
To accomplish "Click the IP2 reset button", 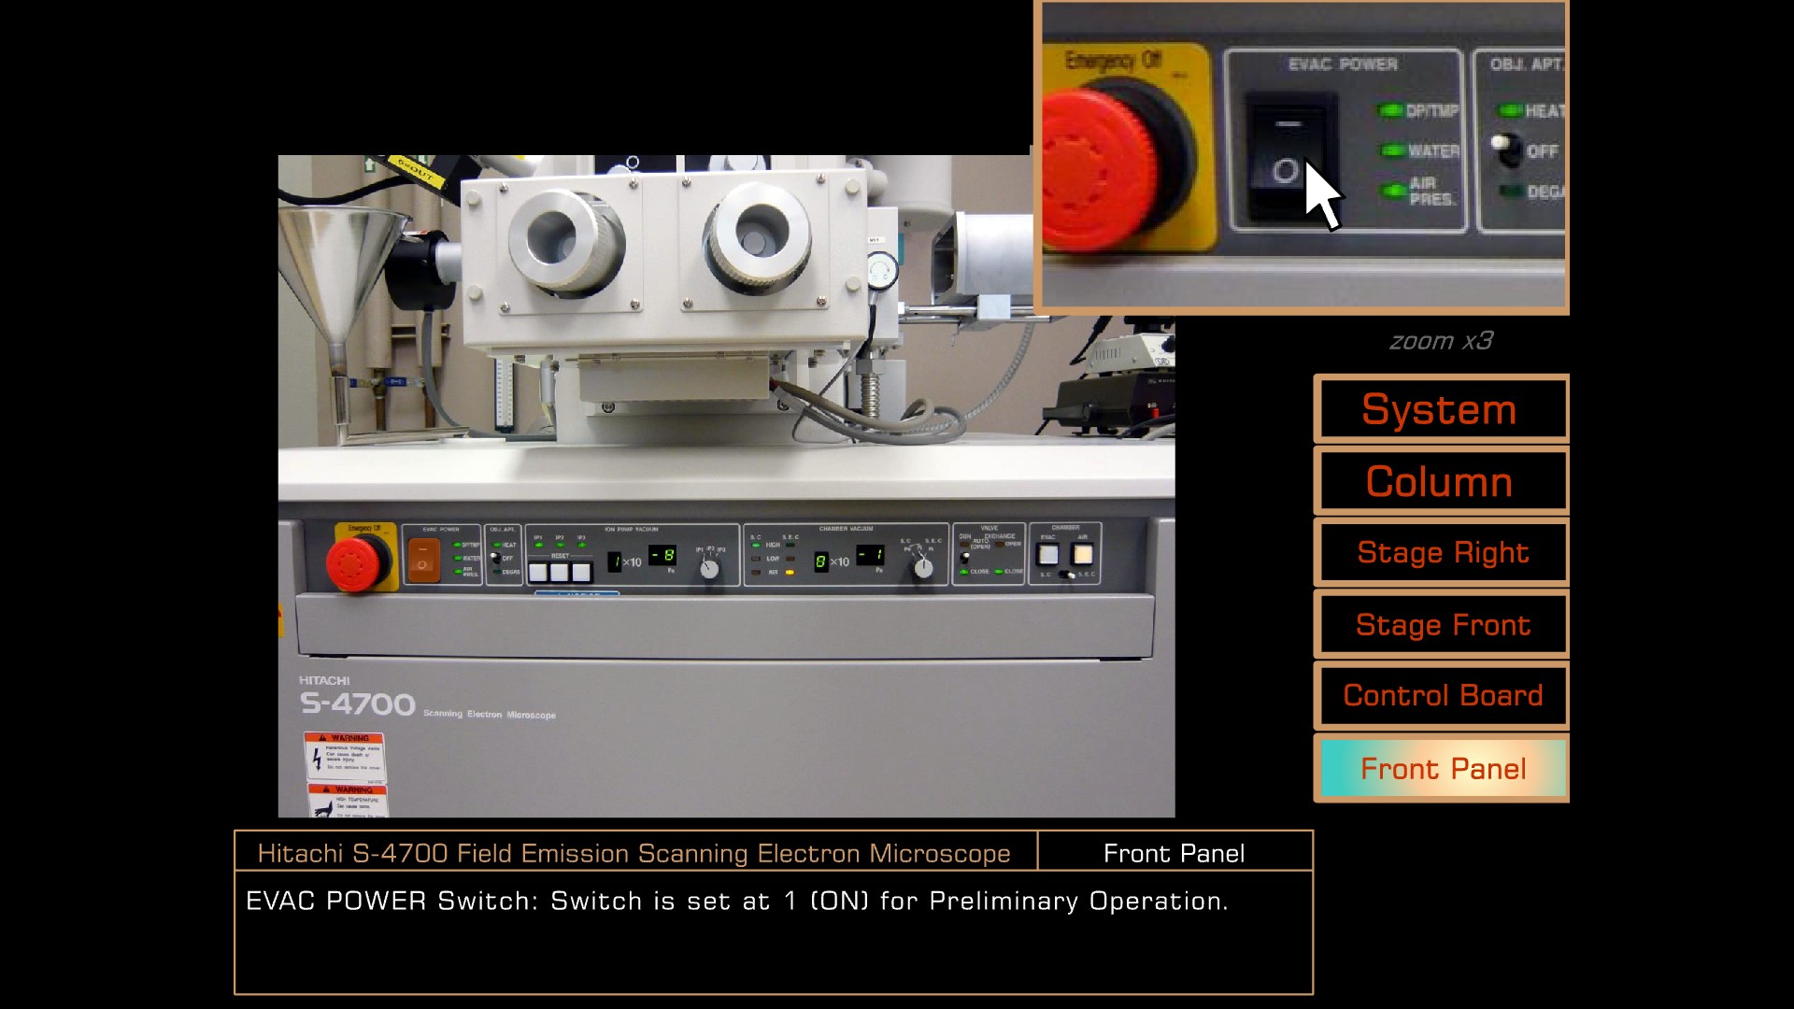I will [559, 572].
